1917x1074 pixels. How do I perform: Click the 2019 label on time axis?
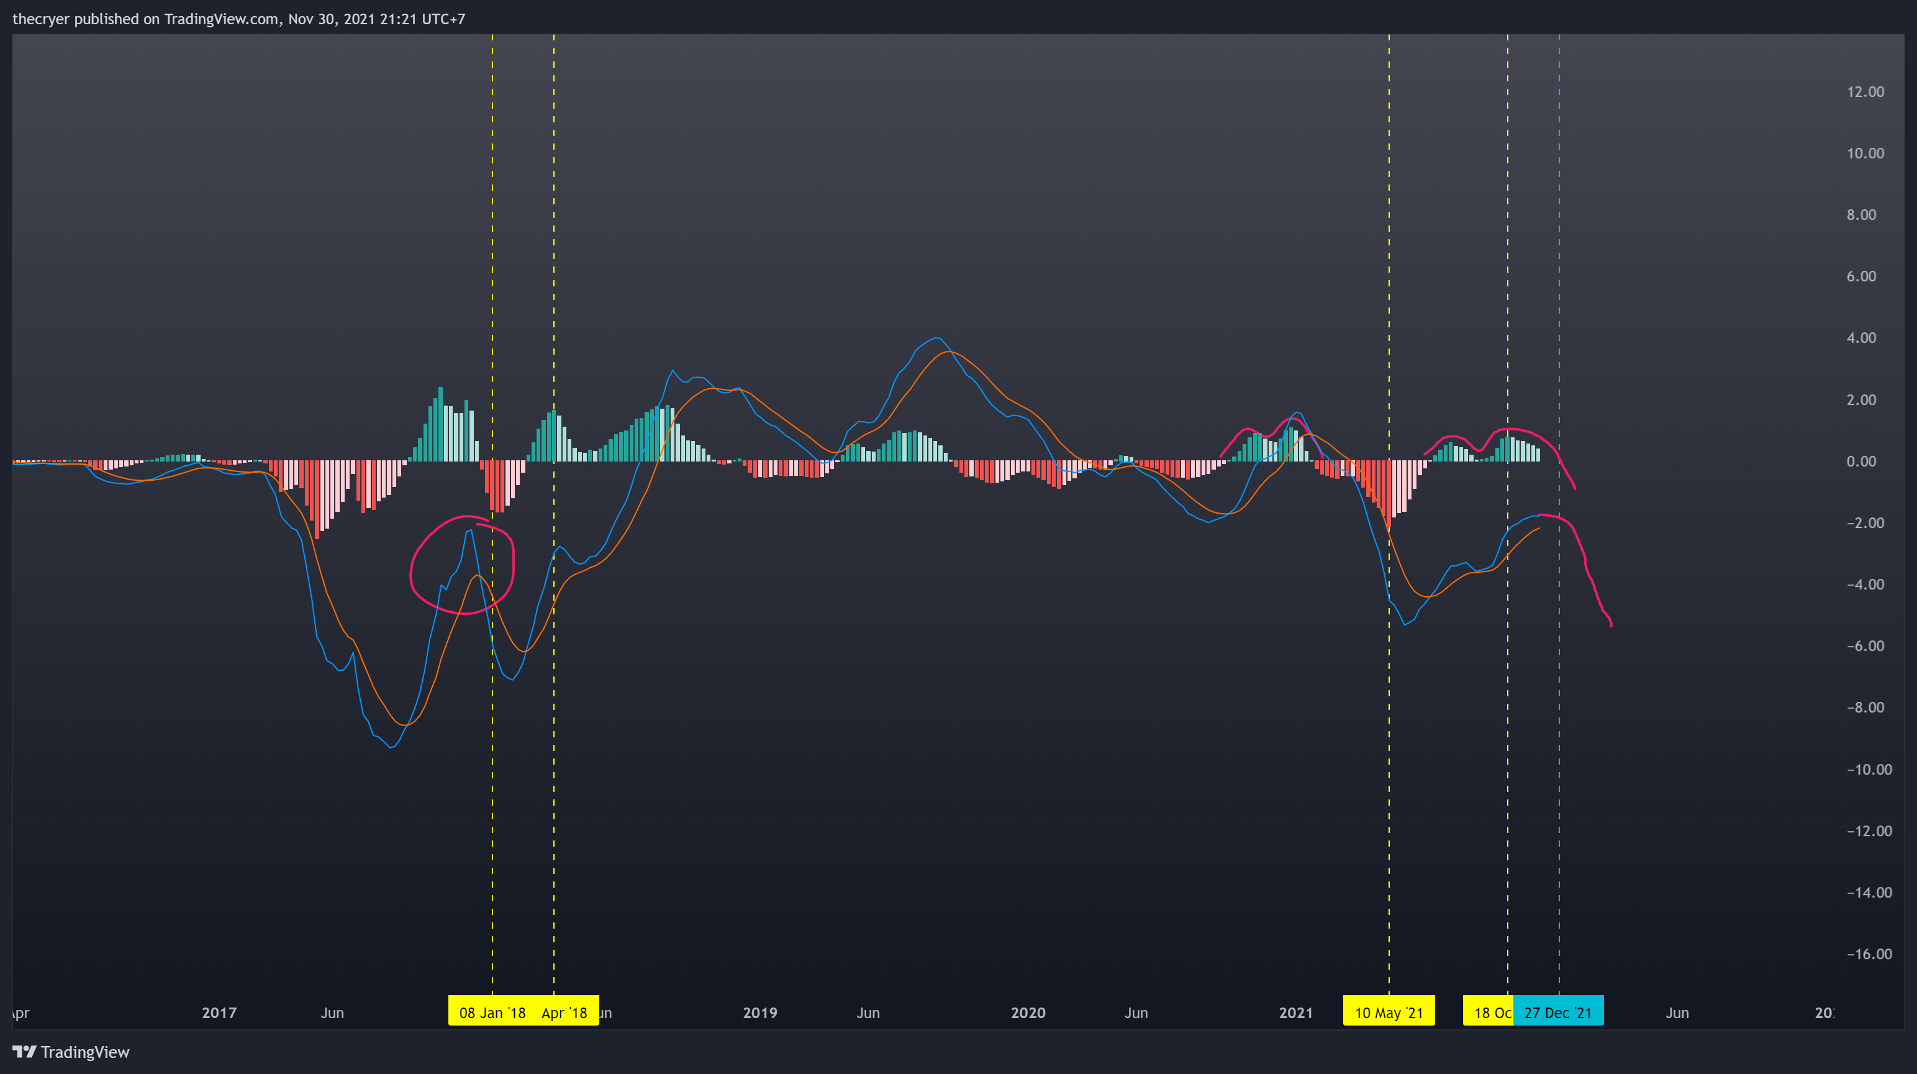click(760, 1013)
